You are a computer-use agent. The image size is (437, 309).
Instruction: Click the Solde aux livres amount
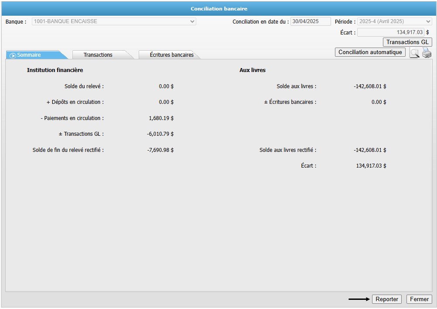370,86
